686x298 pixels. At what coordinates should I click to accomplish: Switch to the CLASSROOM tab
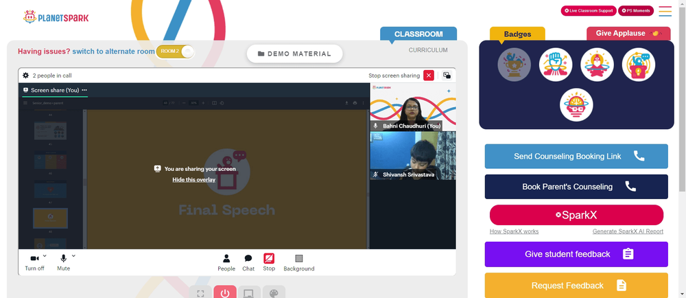(418, 34)
